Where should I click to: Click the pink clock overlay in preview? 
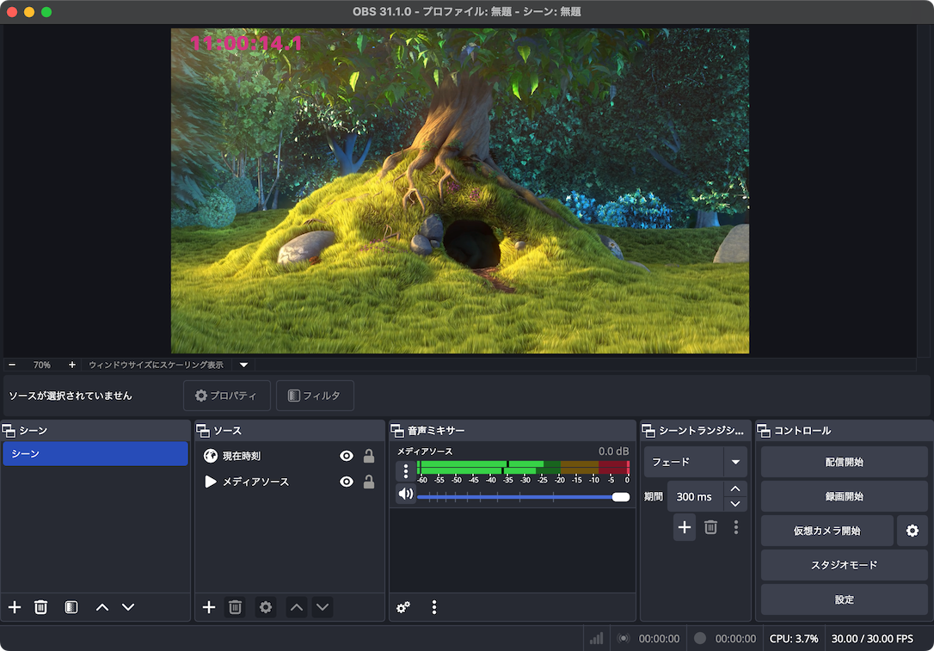(x=246, y=43)
